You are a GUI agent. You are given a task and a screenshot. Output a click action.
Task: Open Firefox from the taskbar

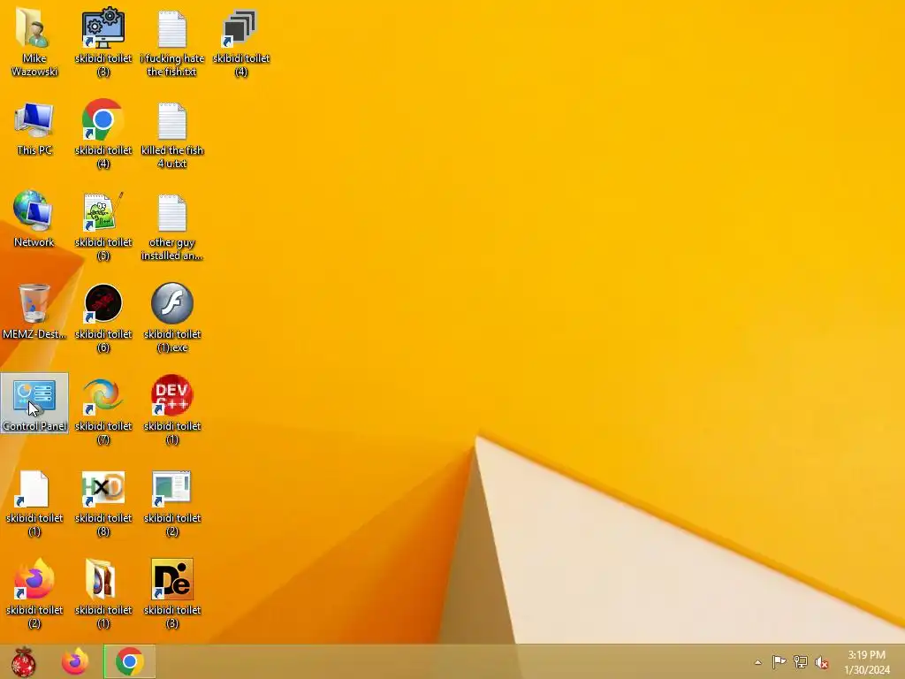[75, 661]
